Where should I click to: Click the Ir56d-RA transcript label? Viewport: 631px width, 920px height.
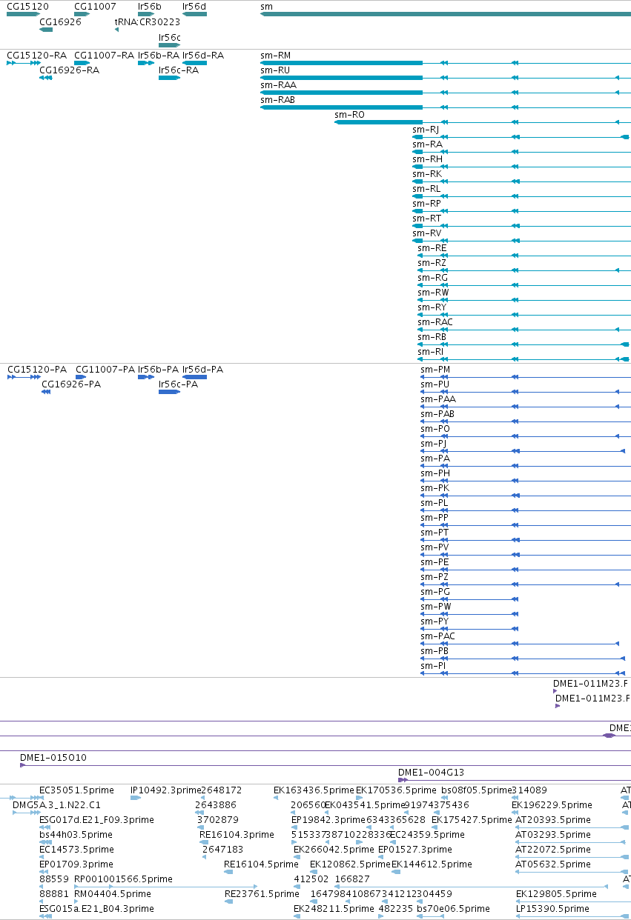click(203, 56)
